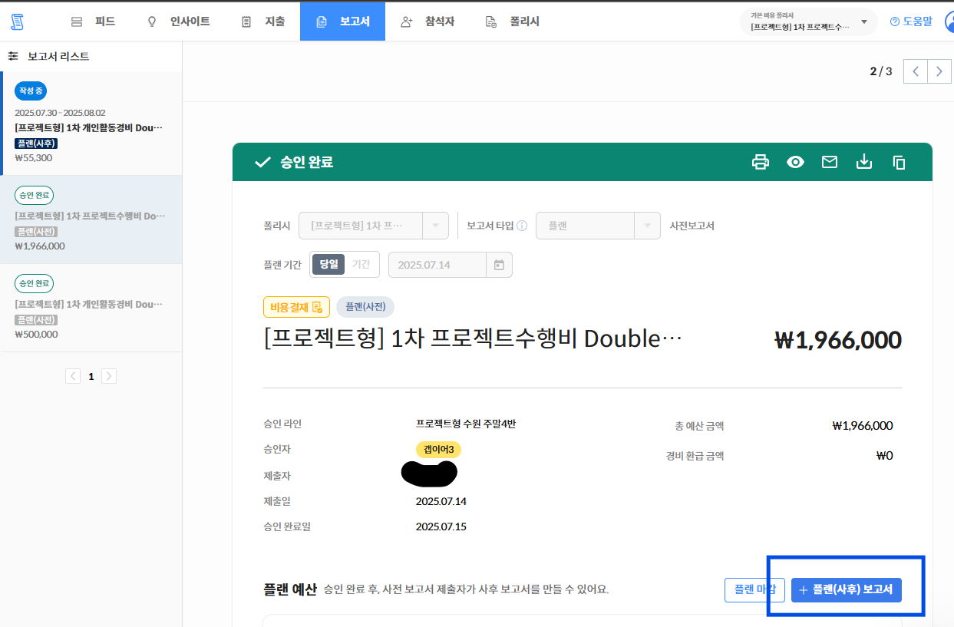Select the 보고서 tab
The image size is (954, 627).
[x=342, y=21]
